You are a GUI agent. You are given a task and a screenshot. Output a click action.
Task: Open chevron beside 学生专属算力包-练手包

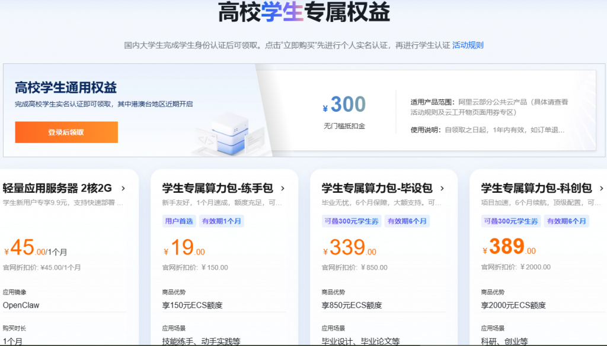click(283, 189)
